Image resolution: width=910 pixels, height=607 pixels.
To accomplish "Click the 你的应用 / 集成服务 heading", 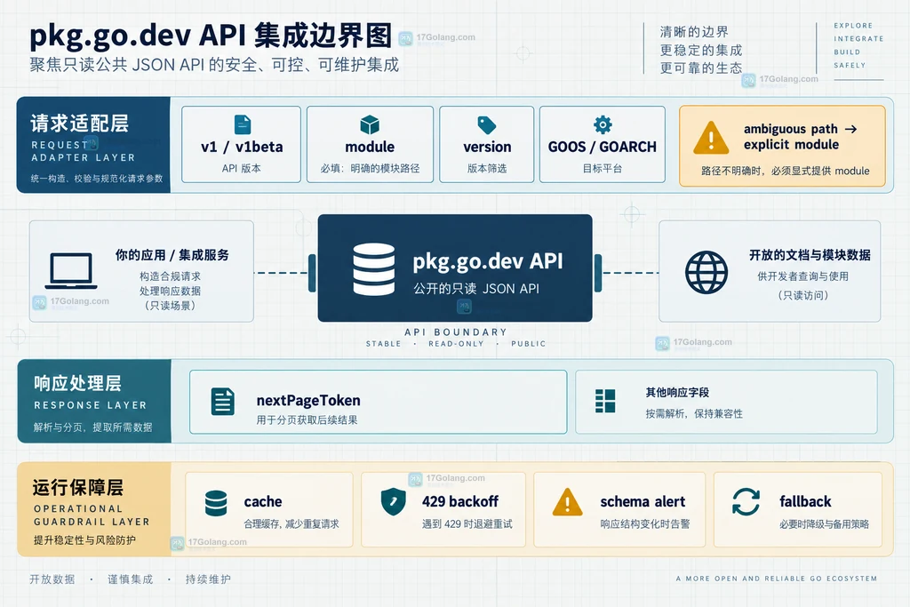I will (x=172, y=255).
